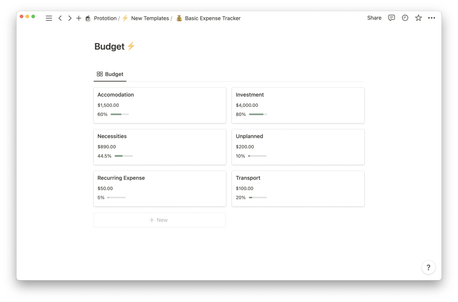
Task: Add a new page with plus icon
Action: 79,18
